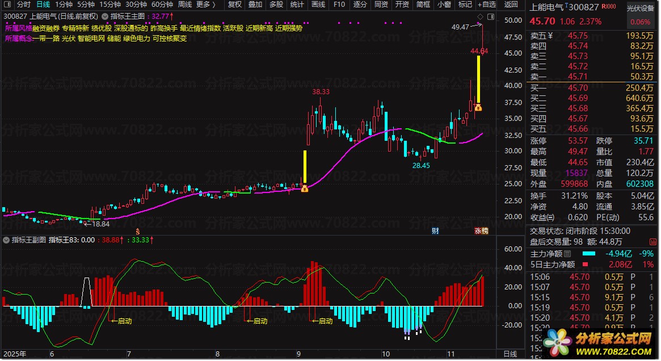
Task: Switch to 周线 weekly chart
Action: [x=185, y=5]
